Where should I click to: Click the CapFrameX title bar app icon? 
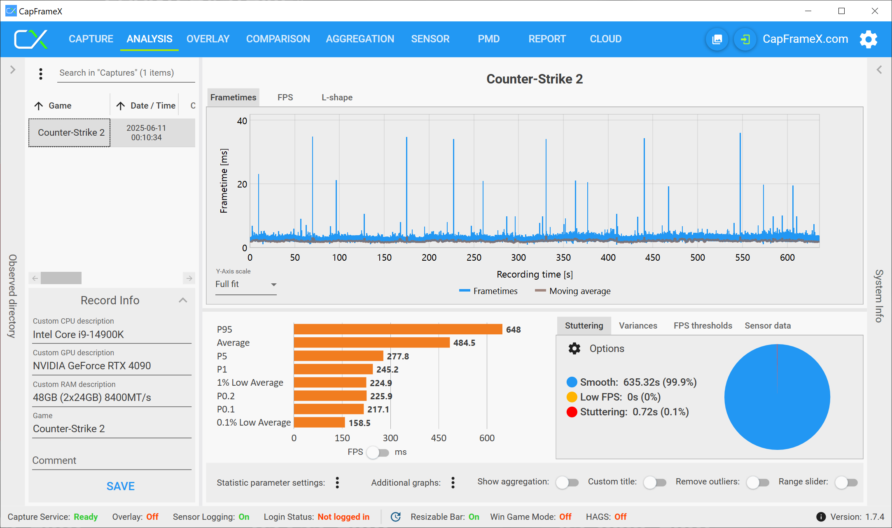11,11
